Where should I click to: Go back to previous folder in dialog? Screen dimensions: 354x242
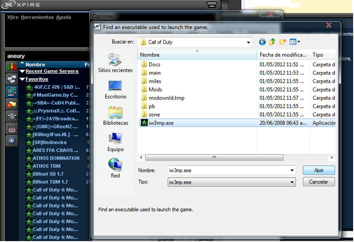tap(262, 42)
